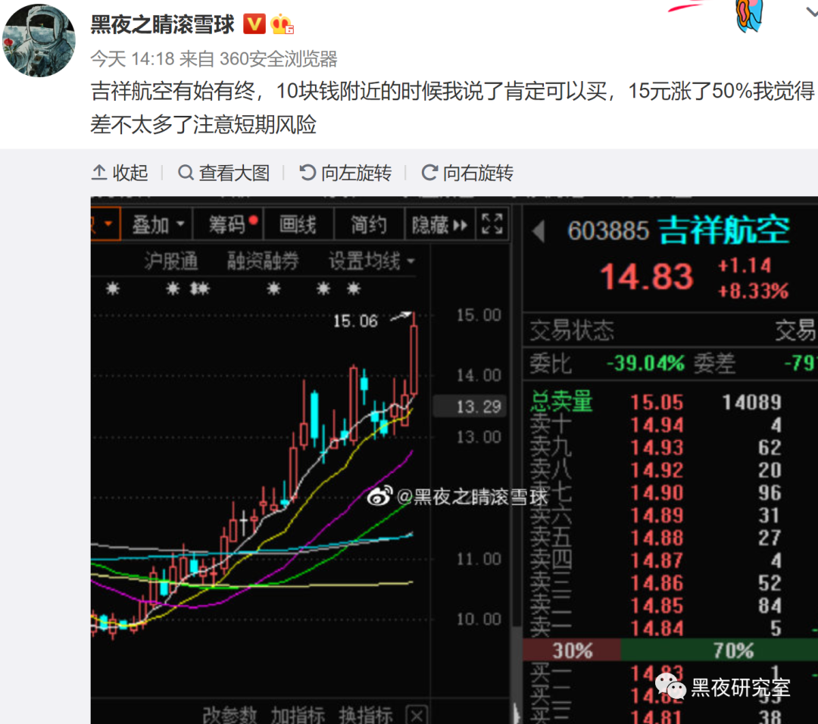Click the crown membership badge
Screen dimensions: 818x724
coord(282,24)
